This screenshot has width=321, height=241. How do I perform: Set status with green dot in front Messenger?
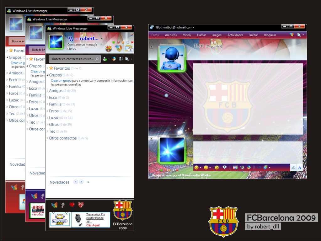tap(114, 42)
